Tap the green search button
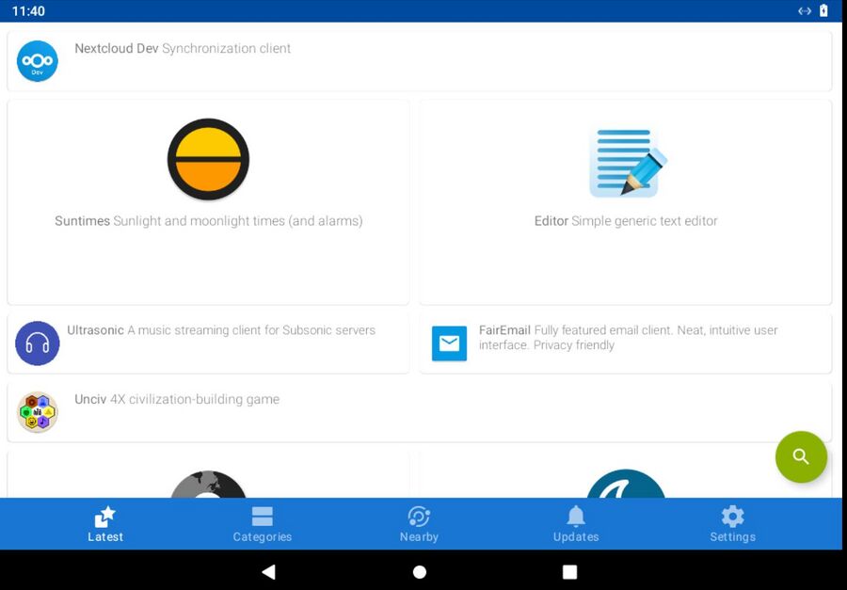 coord(801,456)
